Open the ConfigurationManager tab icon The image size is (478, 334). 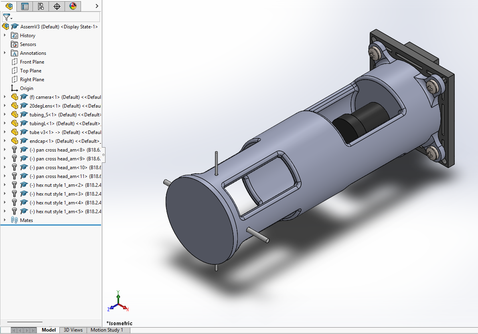pos(41,6)
